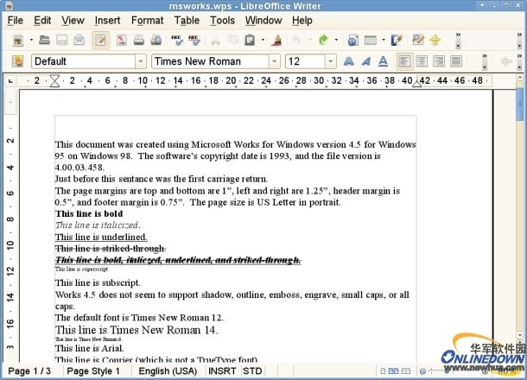
Task: Print the document with printer icon
Action: point(138,40)
